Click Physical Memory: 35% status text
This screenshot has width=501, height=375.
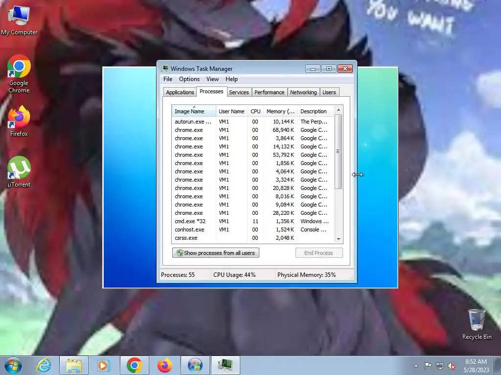306,275
